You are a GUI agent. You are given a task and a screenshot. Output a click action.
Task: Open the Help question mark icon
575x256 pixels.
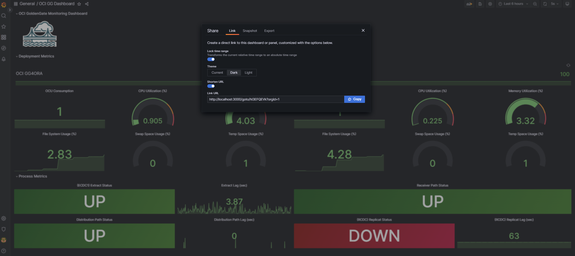pos(4,251)
